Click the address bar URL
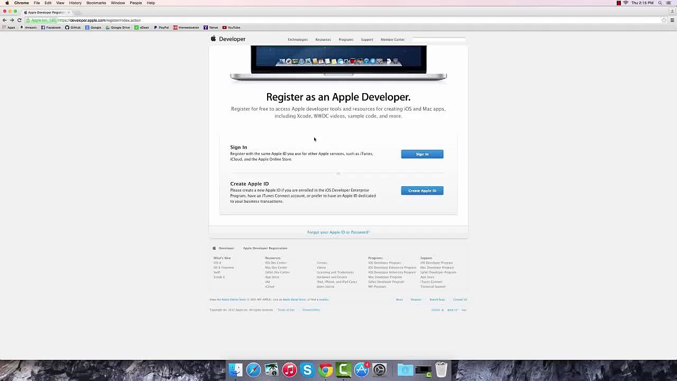The height and width of the screenshot is (381, 677). (x=99, y=20)
